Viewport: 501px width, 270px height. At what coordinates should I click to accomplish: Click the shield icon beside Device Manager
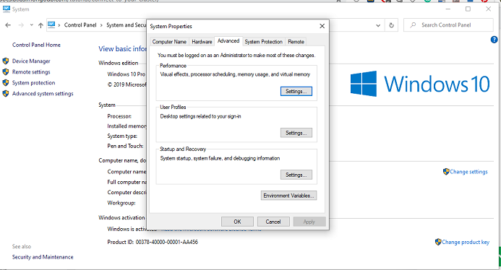click(6, 61)
